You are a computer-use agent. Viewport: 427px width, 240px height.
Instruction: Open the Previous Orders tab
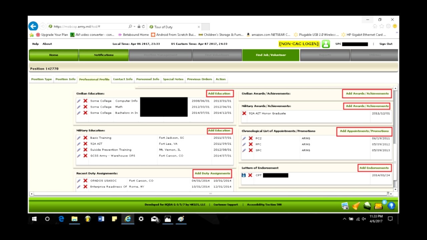pos(199,79)
